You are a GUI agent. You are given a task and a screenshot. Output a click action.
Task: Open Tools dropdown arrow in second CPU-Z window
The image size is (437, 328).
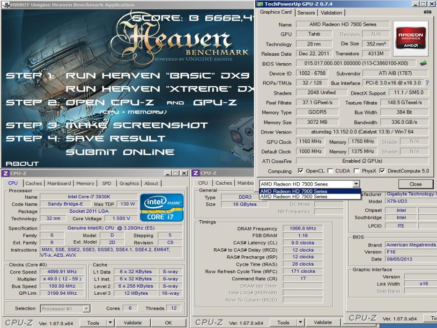coord(300,322)
